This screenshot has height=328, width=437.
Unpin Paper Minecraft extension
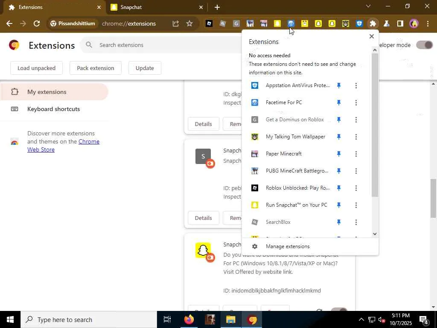click(x=339, y=154)
